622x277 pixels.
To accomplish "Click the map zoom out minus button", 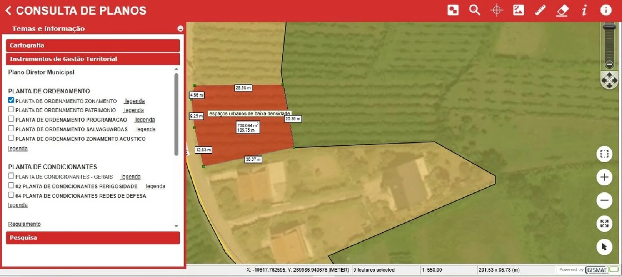I will click(604, 200).
